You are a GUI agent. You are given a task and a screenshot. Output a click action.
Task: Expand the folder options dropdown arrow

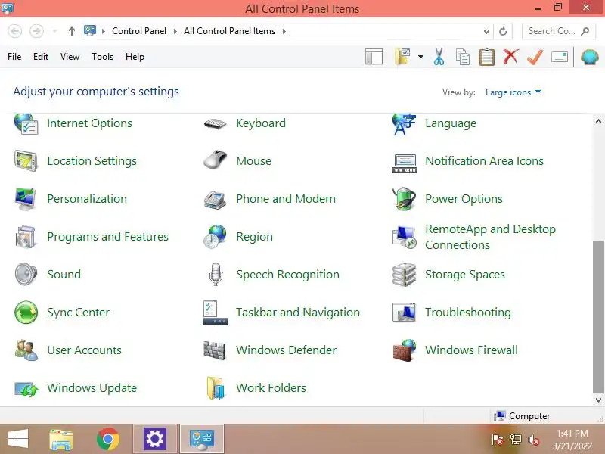420,57
